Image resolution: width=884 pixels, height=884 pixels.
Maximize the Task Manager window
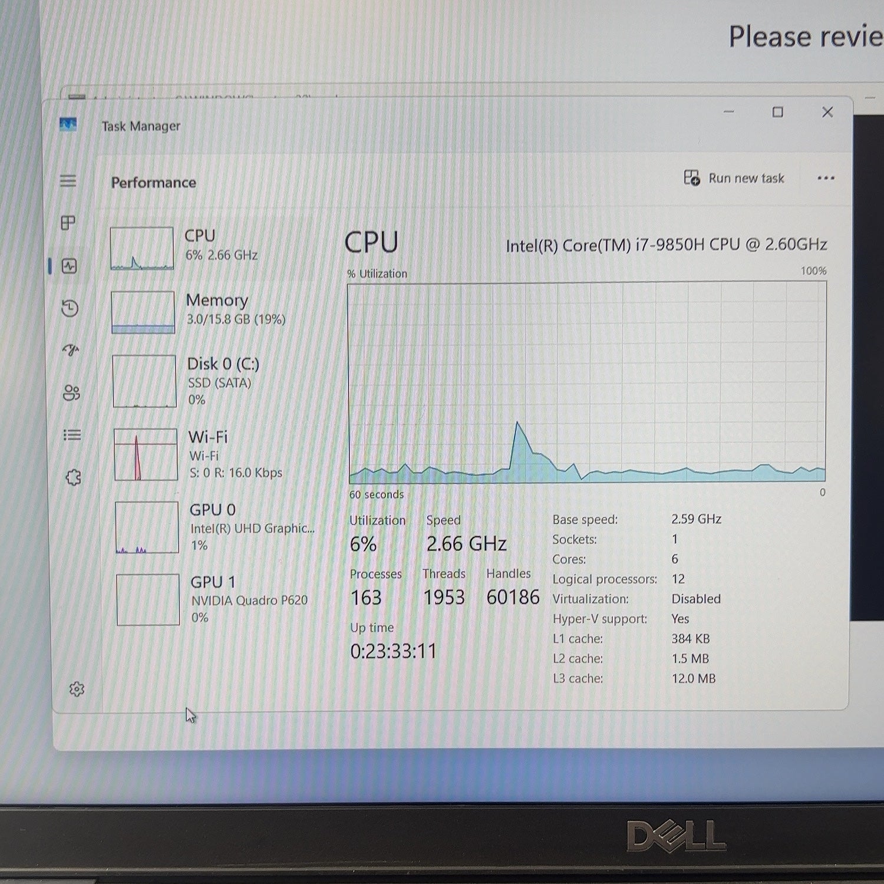[x=778, y=112]
